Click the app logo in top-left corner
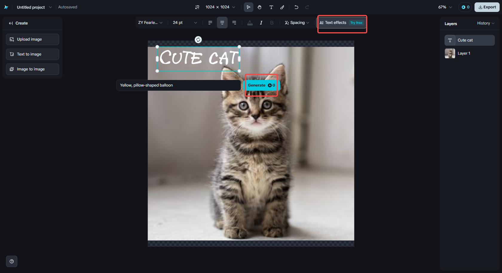Viewport: 502px width, 273px height. 6,7
